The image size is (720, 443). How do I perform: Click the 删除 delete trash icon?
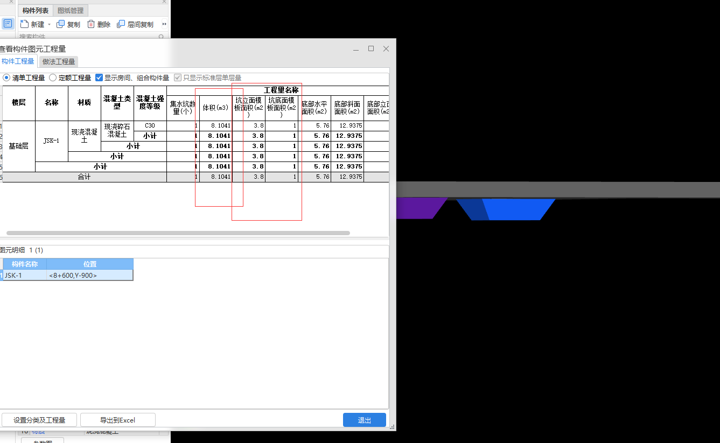point(91,24)
